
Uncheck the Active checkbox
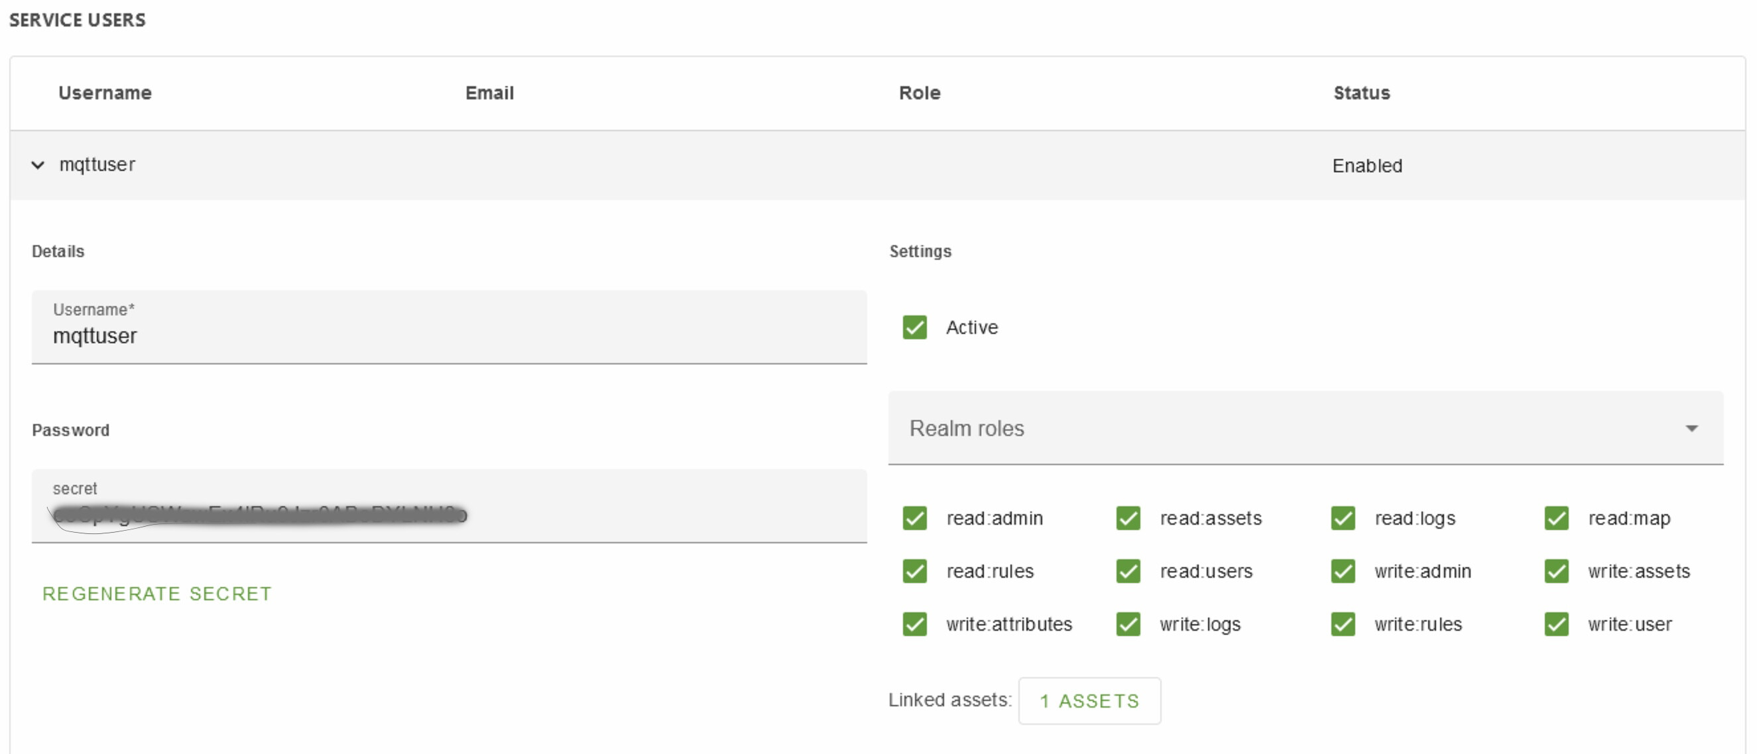pos(914,327)
